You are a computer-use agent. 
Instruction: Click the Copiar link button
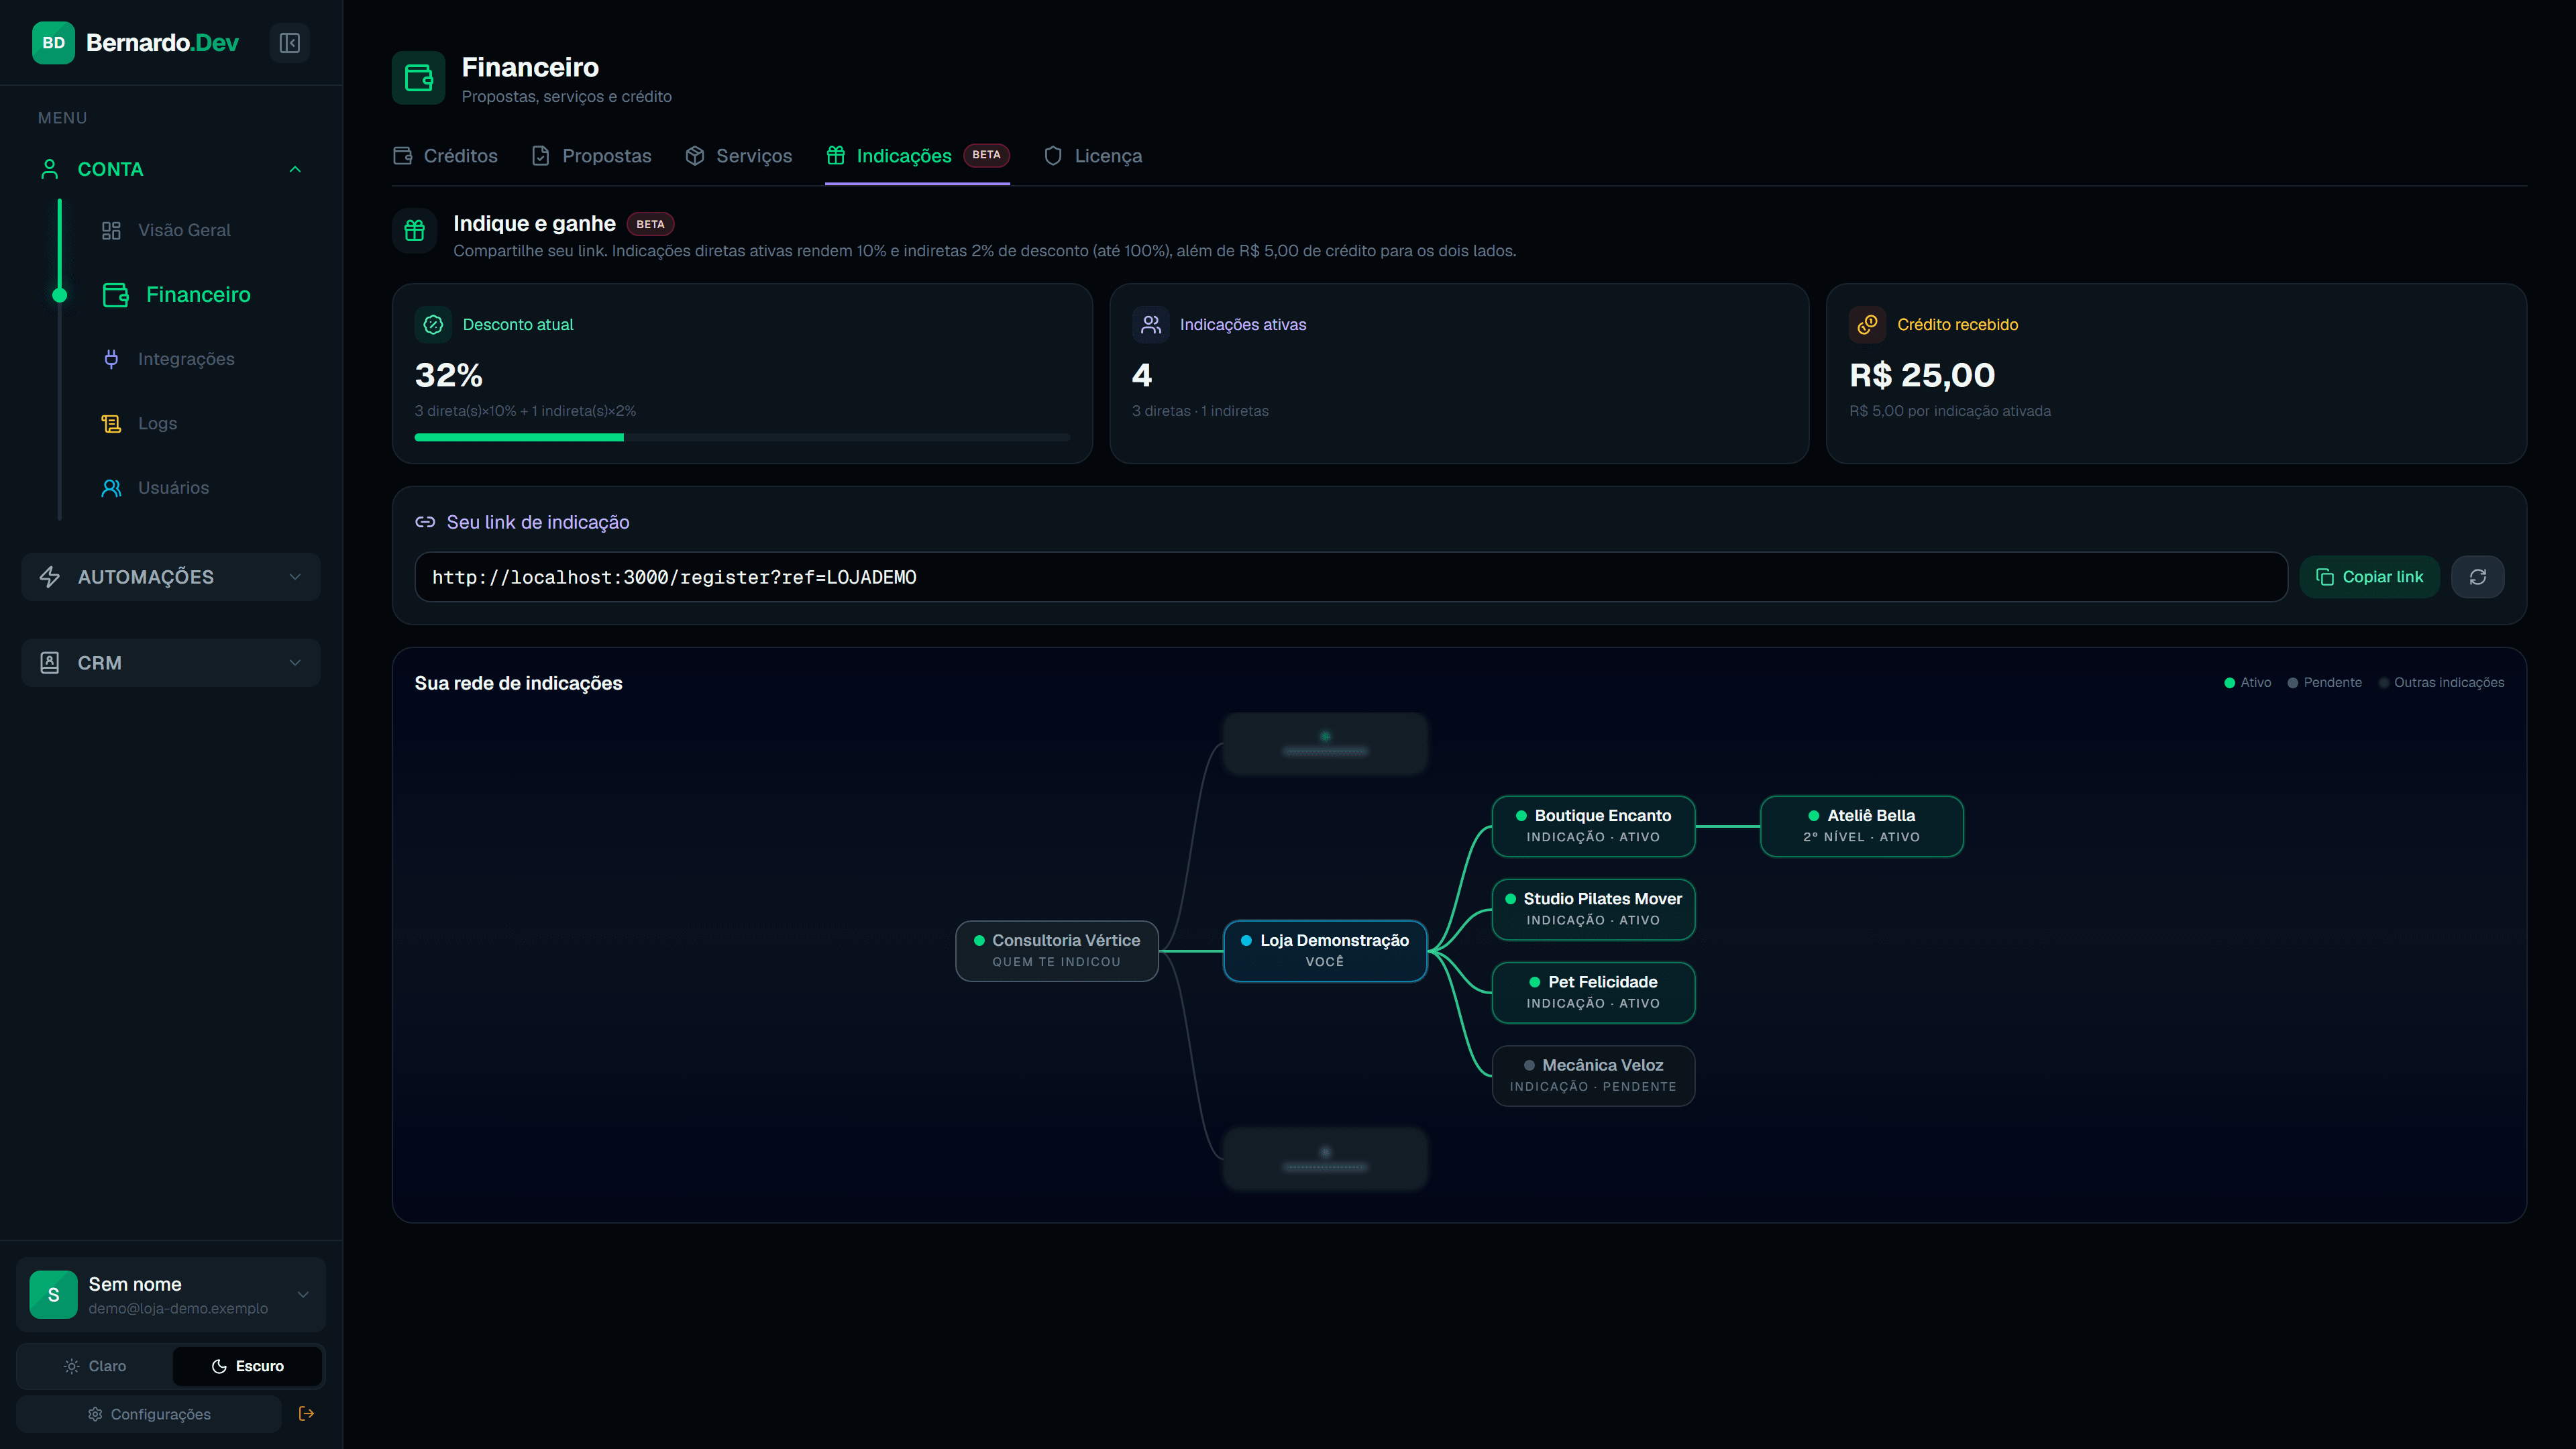[2369, 577]
